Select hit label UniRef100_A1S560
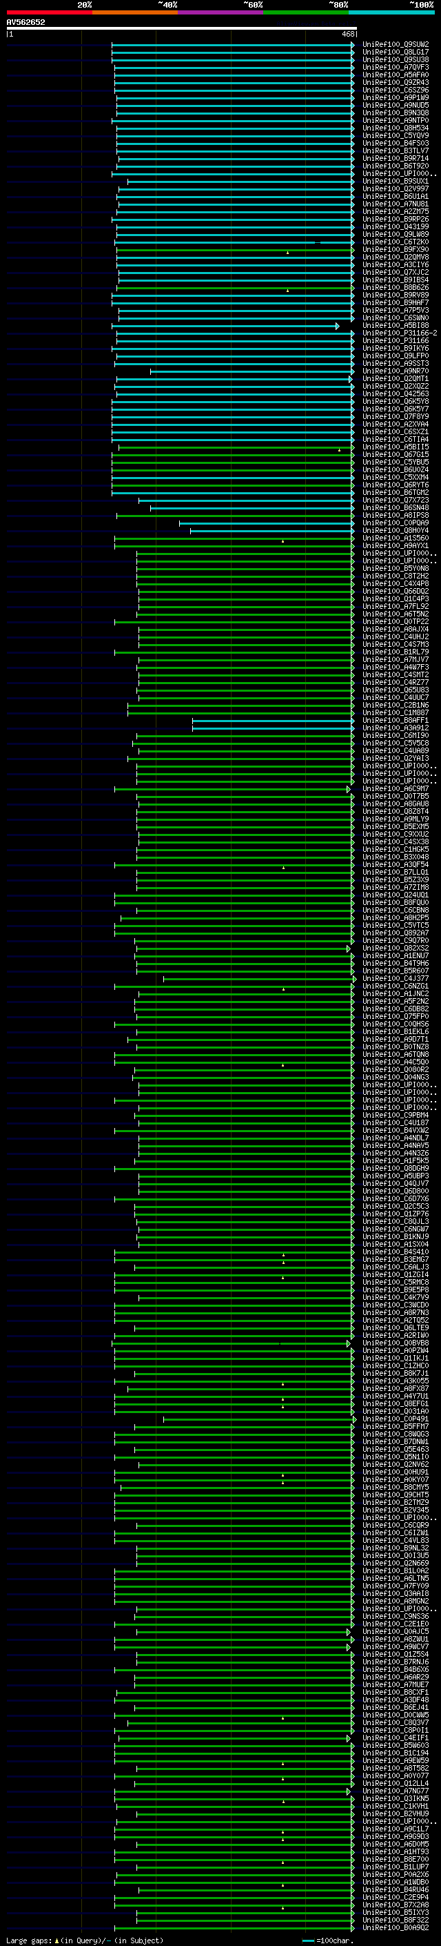 396,538
